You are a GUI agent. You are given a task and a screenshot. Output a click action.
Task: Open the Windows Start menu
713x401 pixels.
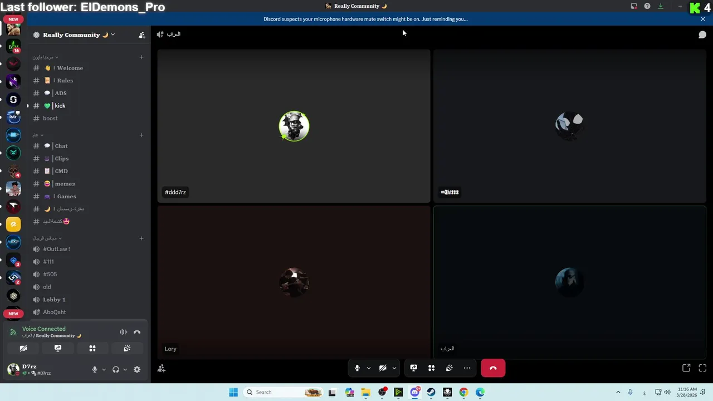click(x=233, y=392)
